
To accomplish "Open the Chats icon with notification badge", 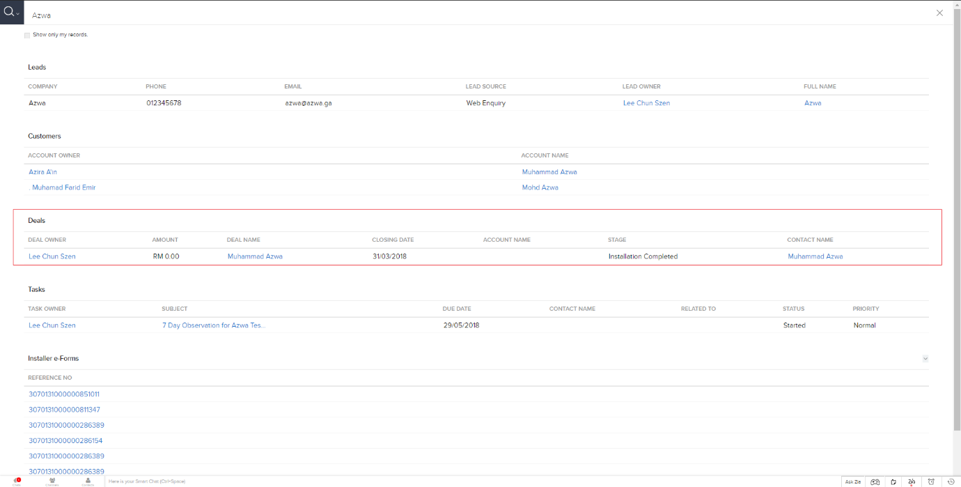I will tap(17, 481).
